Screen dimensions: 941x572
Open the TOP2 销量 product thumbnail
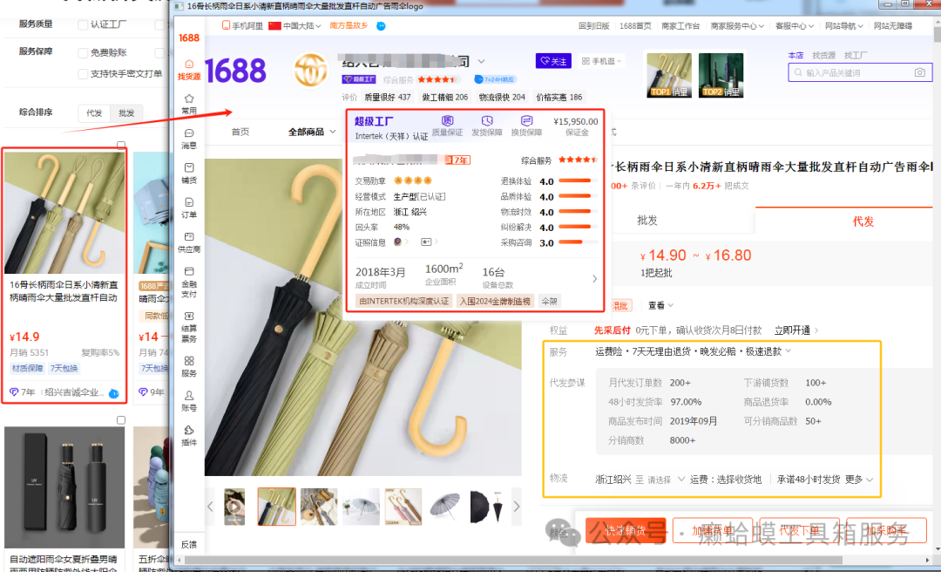[721, 74]
